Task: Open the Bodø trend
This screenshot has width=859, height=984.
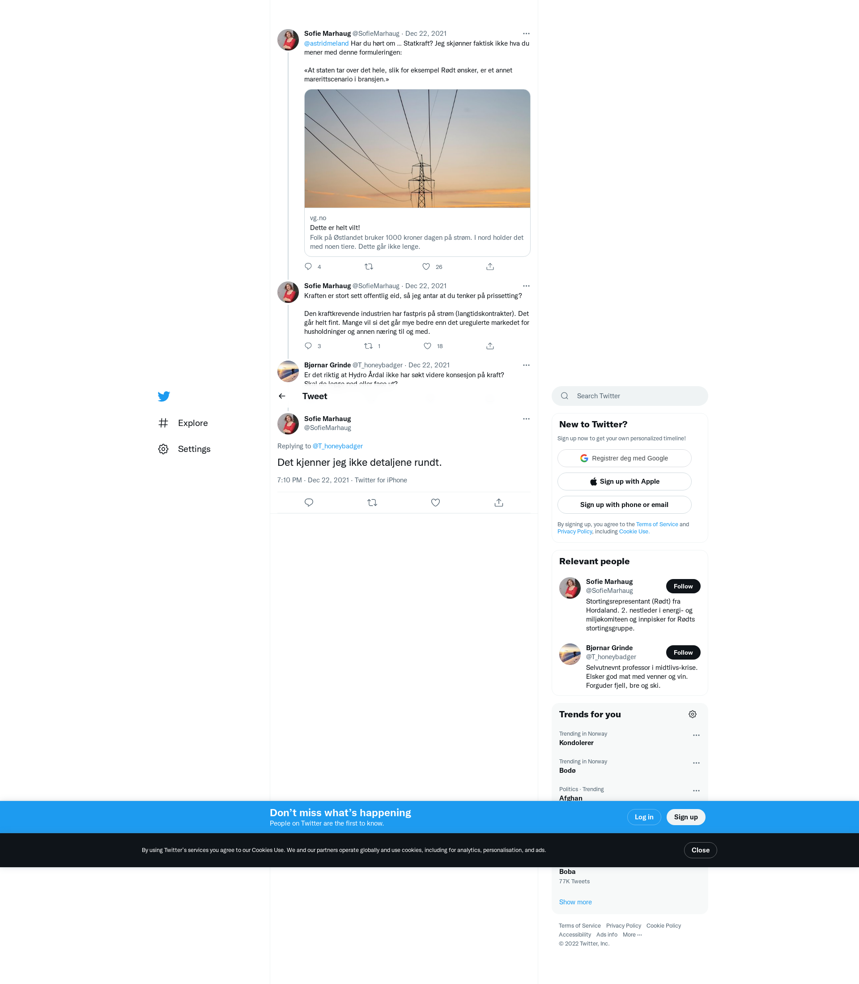Action: (x=629, y=766)
